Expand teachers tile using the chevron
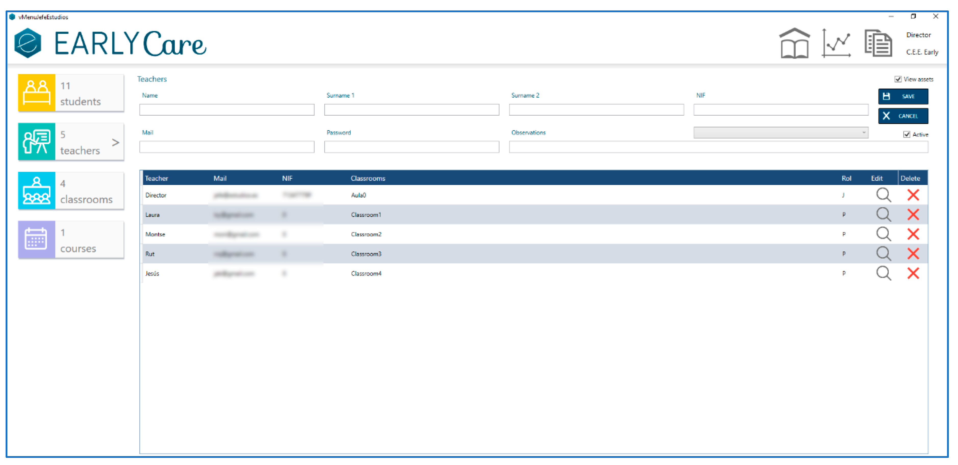Screen dimensions: 958x465 click(116, 142)
